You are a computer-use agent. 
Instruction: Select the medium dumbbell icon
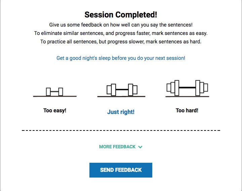point(122,90)
